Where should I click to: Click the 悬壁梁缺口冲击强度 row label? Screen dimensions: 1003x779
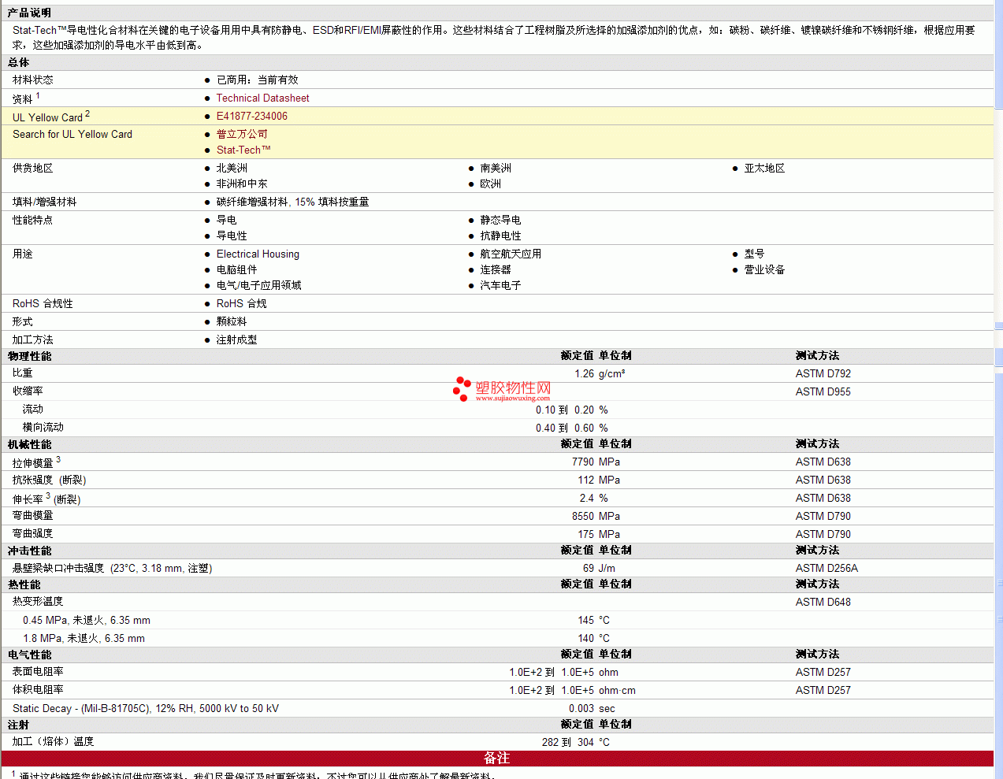pyautogui.click(x=112, y=568)
